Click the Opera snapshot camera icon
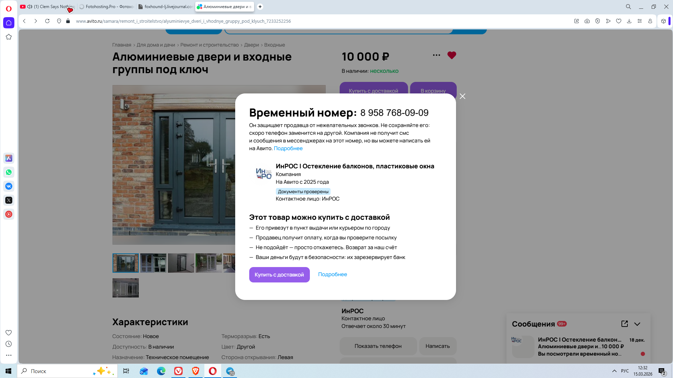673x378 pixels. coord(587,21)
